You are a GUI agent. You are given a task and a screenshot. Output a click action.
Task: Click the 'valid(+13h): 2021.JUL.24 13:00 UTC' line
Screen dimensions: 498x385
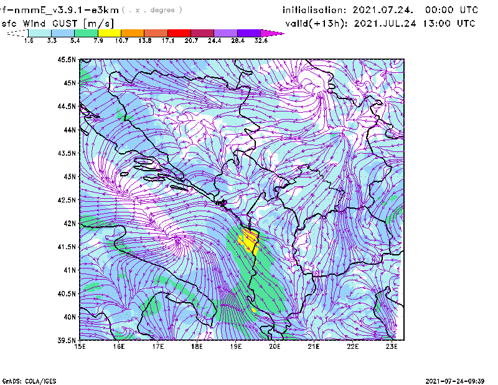coord(380,24)
